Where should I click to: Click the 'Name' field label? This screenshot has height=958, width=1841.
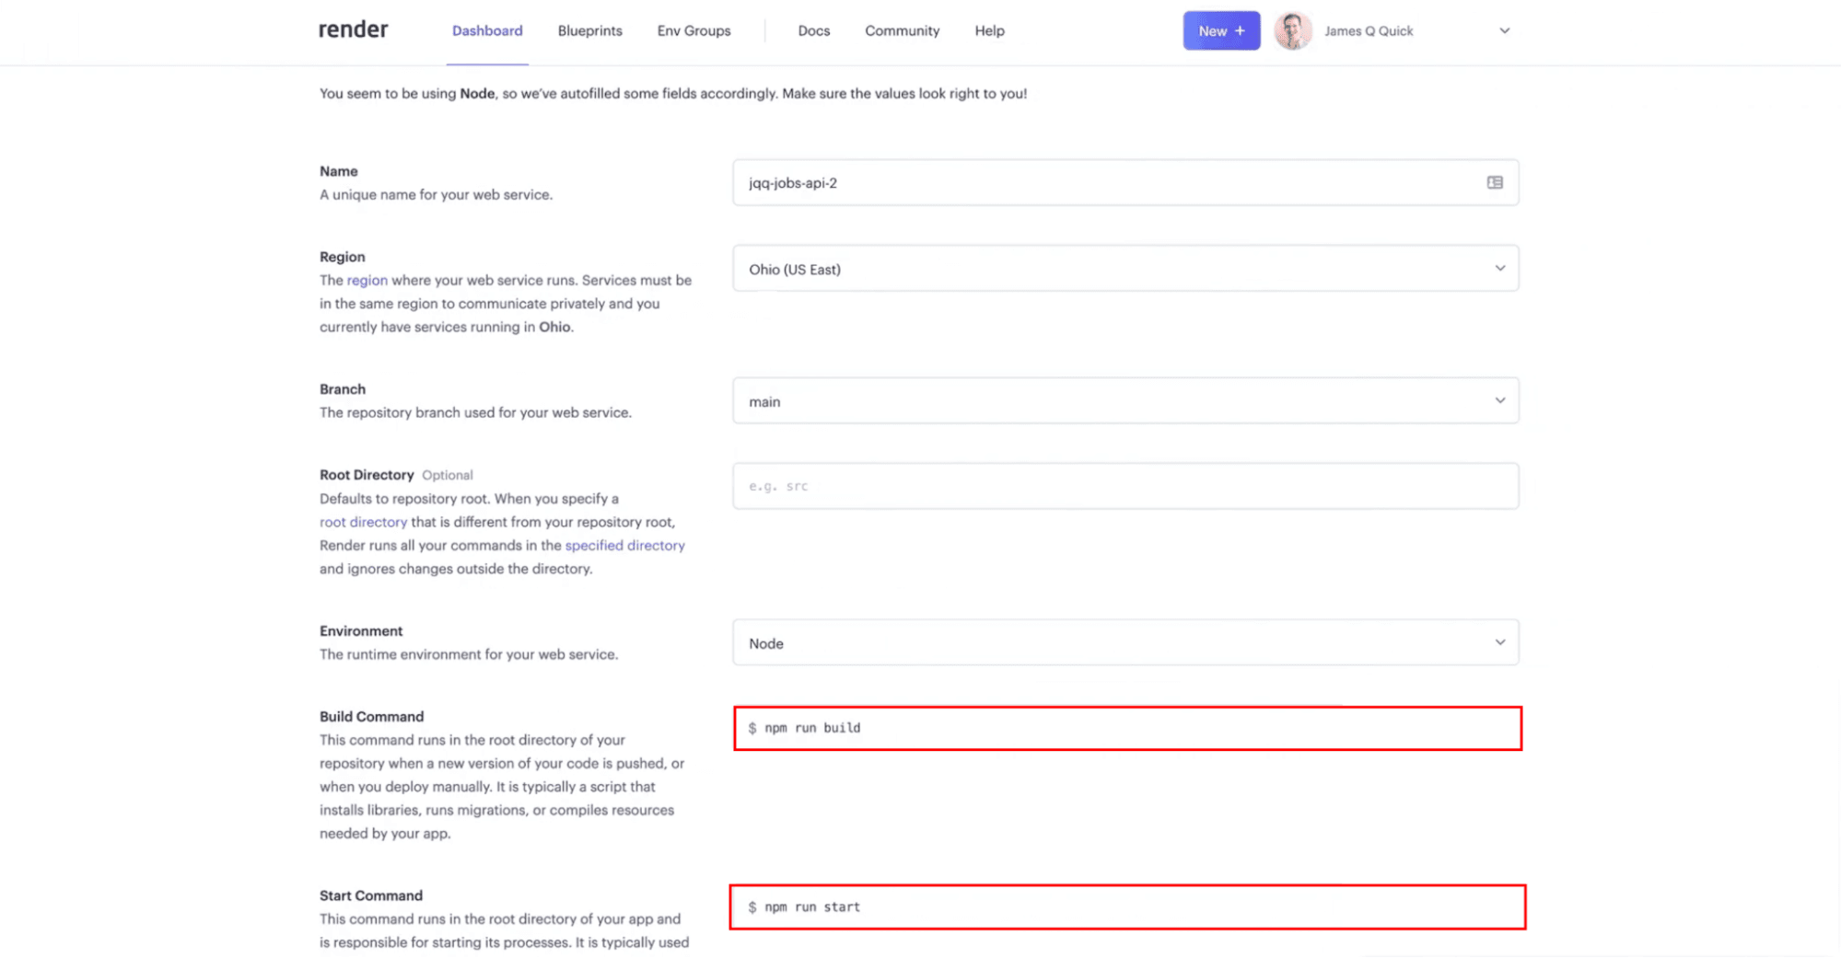(x=338, y=171)
